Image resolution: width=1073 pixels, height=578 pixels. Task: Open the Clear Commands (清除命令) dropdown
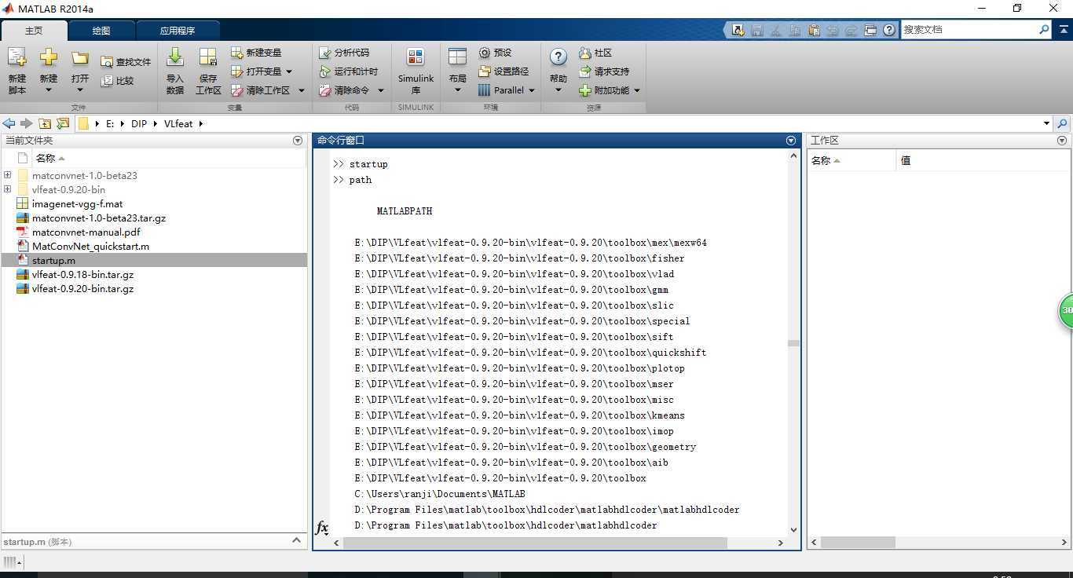(381, 90)
